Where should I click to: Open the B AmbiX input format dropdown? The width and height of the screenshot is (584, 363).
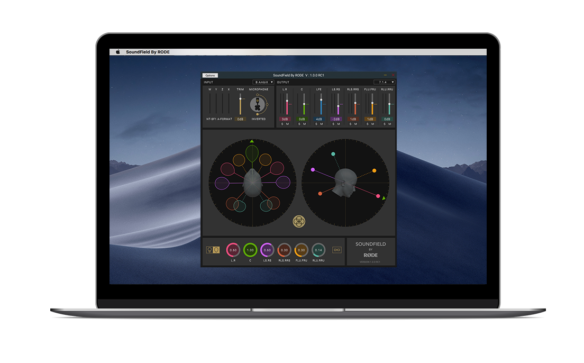(x=263, y=82)
